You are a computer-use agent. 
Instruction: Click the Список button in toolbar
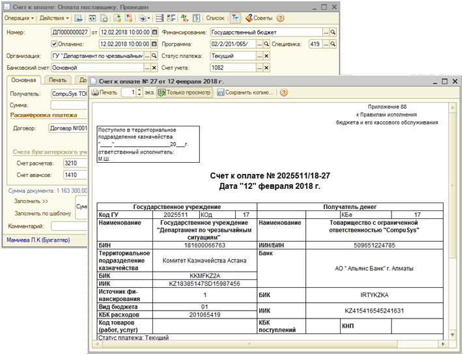coord(214,18)
